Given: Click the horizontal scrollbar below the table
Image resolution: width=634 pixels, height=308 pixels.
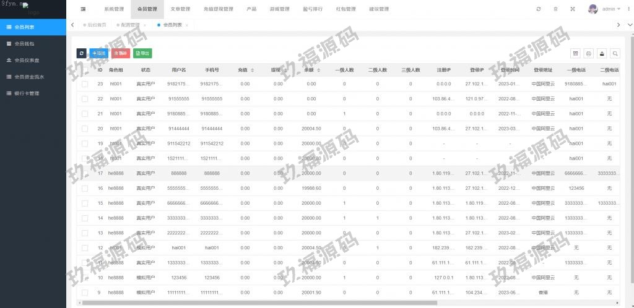Looking at the screenshot, I should tap(260, 303).
